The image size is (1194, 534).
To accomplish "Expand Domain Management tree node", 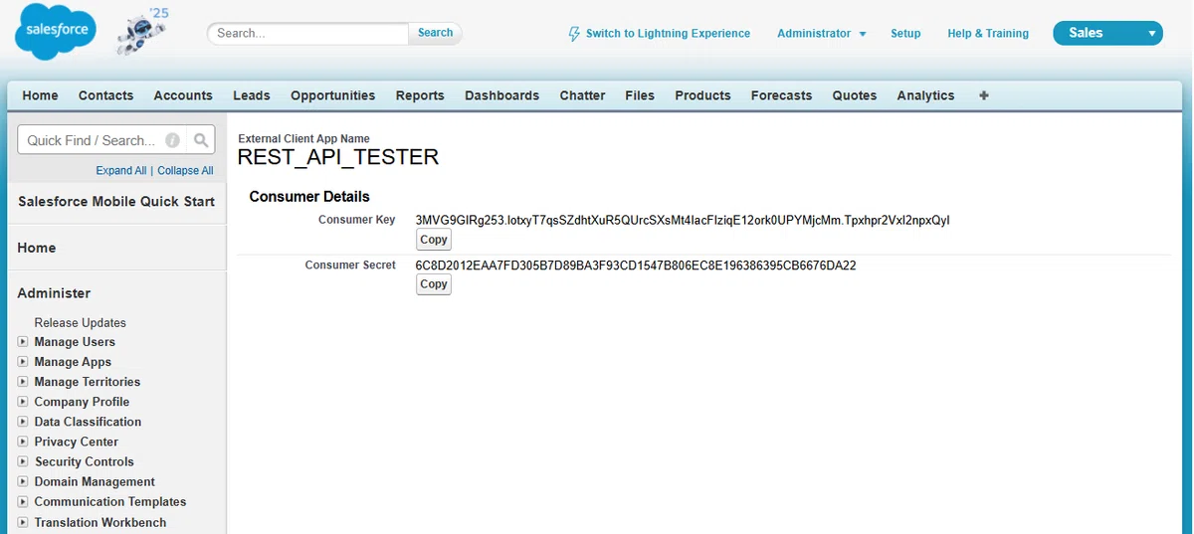I will pos(23,481).
